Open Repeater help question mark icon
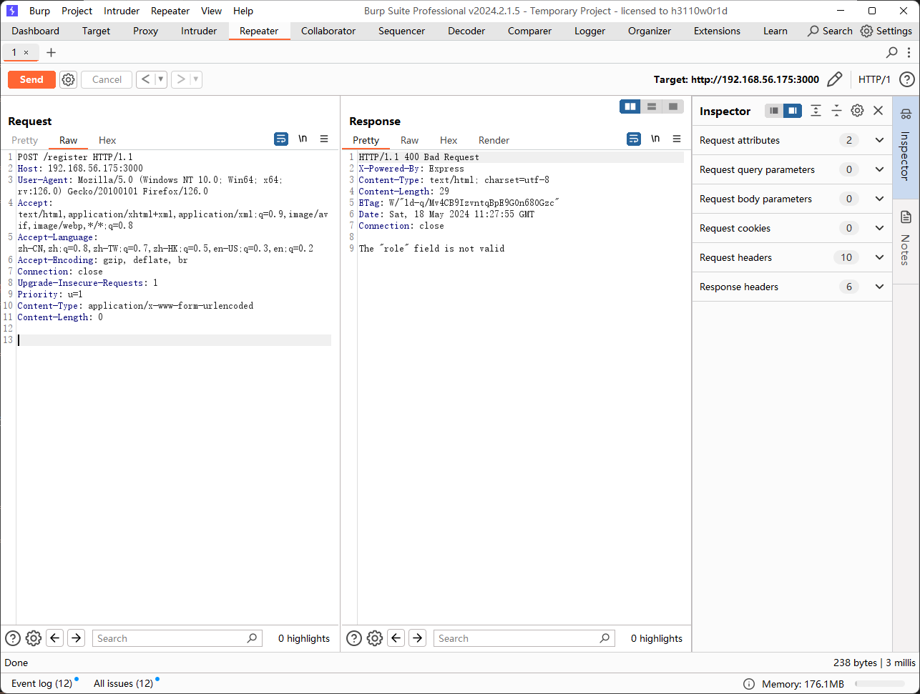The image size is (920, 694). (x=906, y=79)
